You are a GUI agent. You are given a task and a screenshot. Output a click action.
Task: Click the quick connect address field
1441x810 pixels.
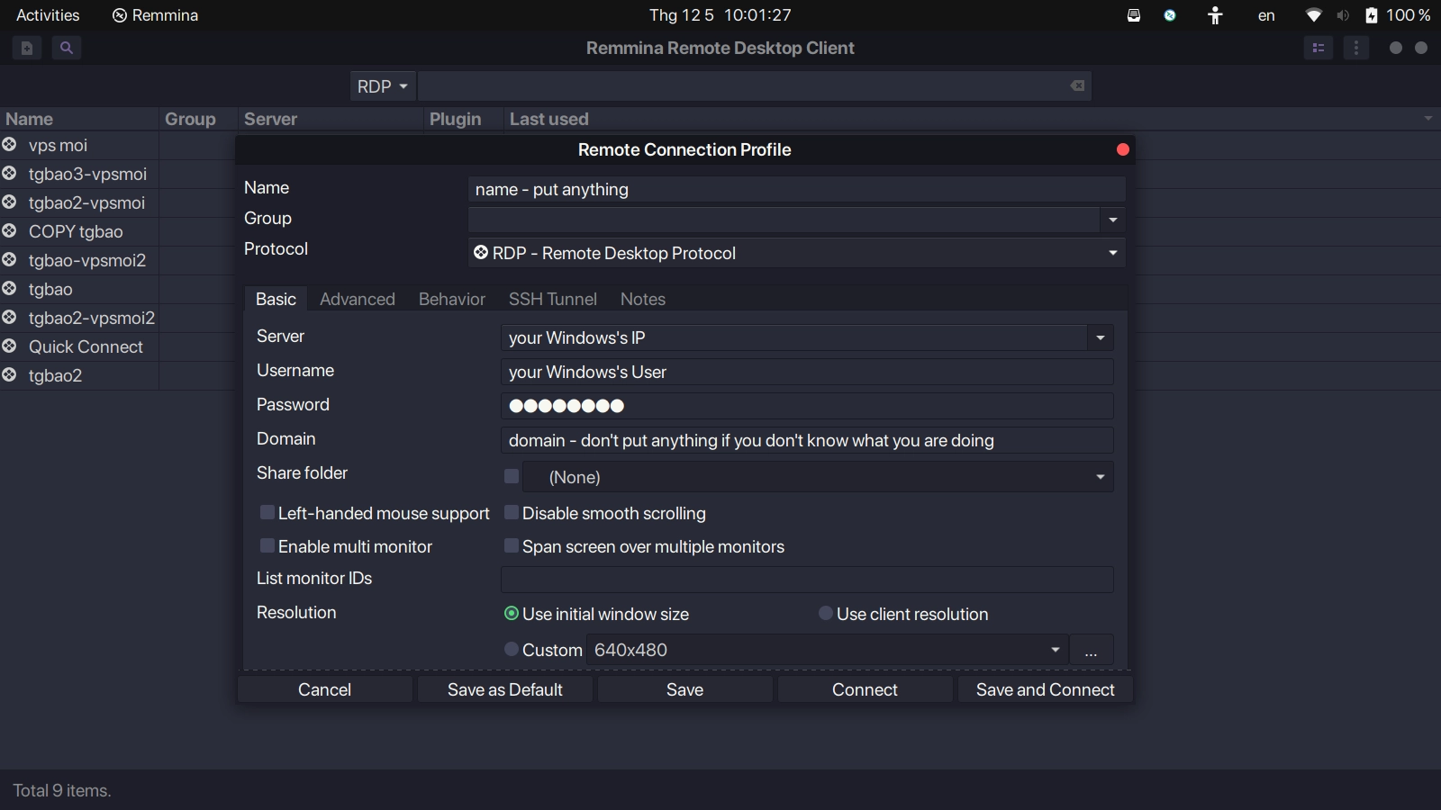(755, 86)
